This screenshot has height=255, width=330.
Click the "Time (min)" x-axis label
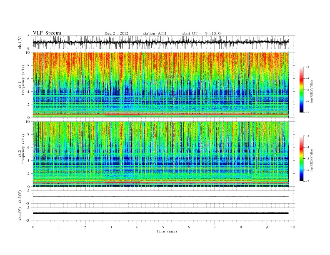pyautogui.click(x=167, y=231)
